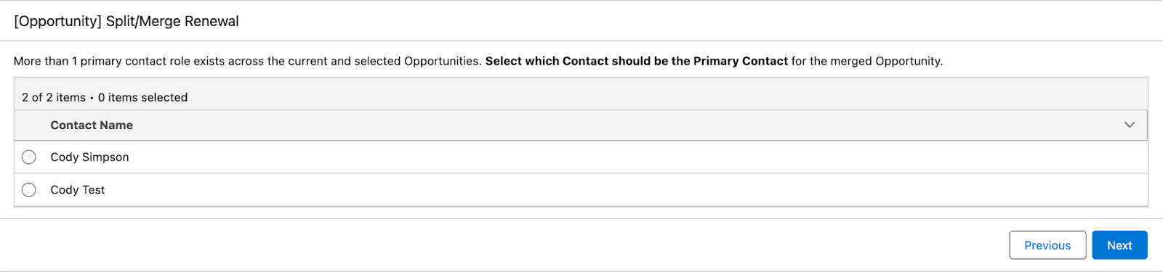1163x272 pixels.
Task: Click the Split/Merge Renewal dialog title
Action: pos(126,21)
